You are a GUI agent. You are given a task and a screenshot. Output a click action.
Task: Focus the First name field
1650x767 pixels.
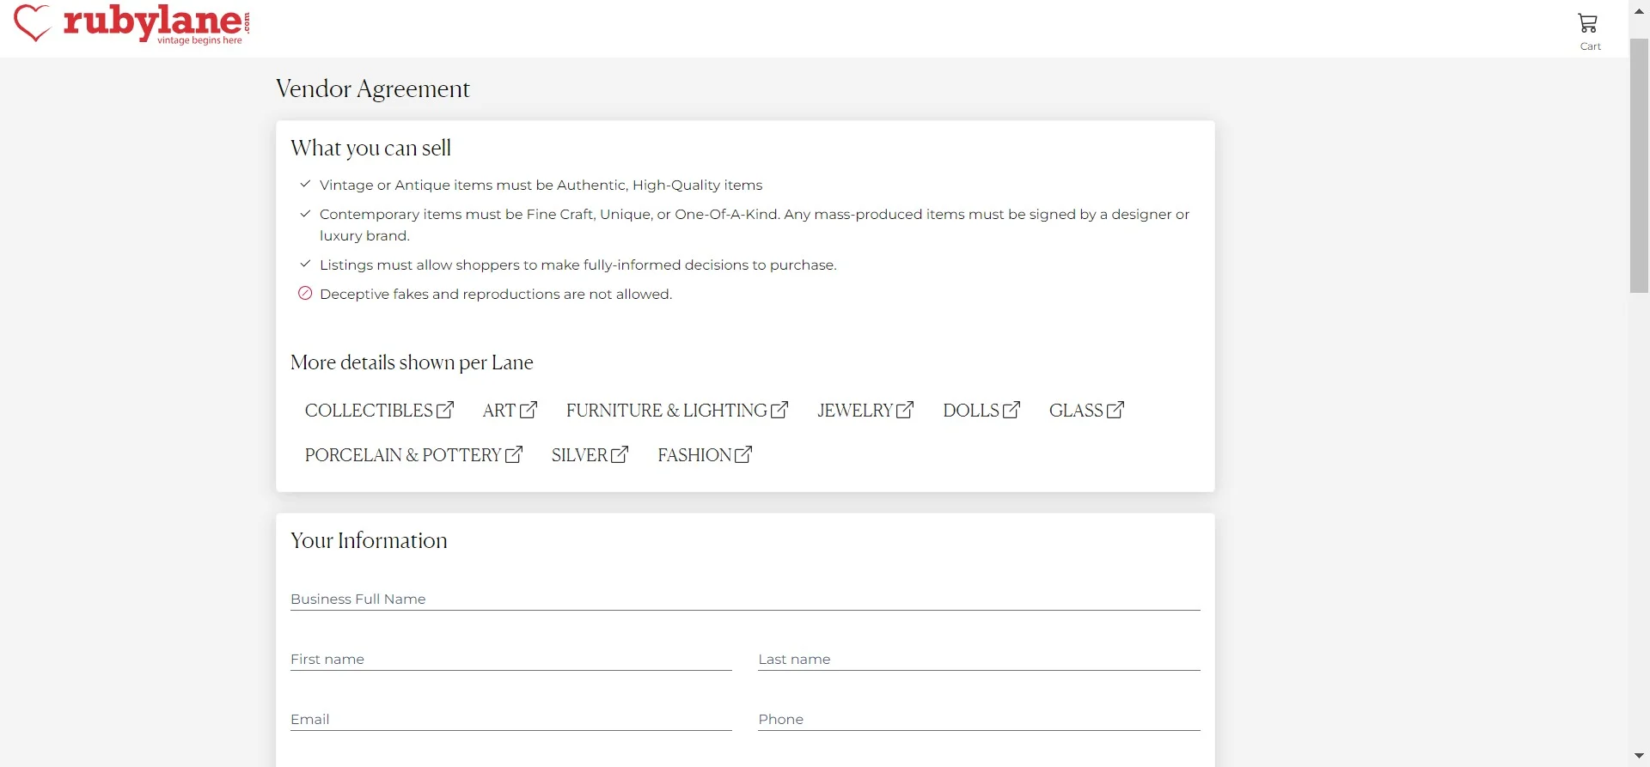tap(511, 659)
